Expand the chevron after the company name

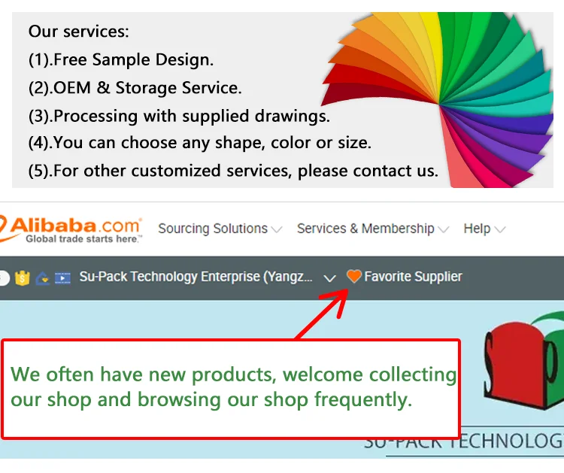tap(329, 278)
